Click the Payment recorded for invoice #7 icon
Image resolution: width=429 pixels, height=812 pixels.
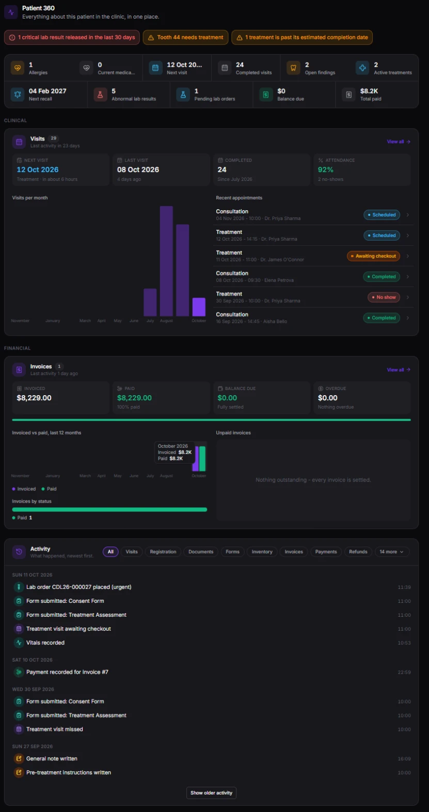coord(19,672)
